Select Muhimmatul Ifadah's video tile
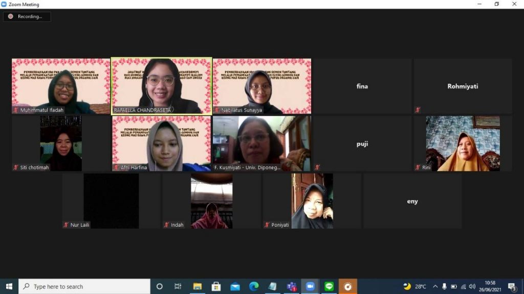 (x=61, y=85)
